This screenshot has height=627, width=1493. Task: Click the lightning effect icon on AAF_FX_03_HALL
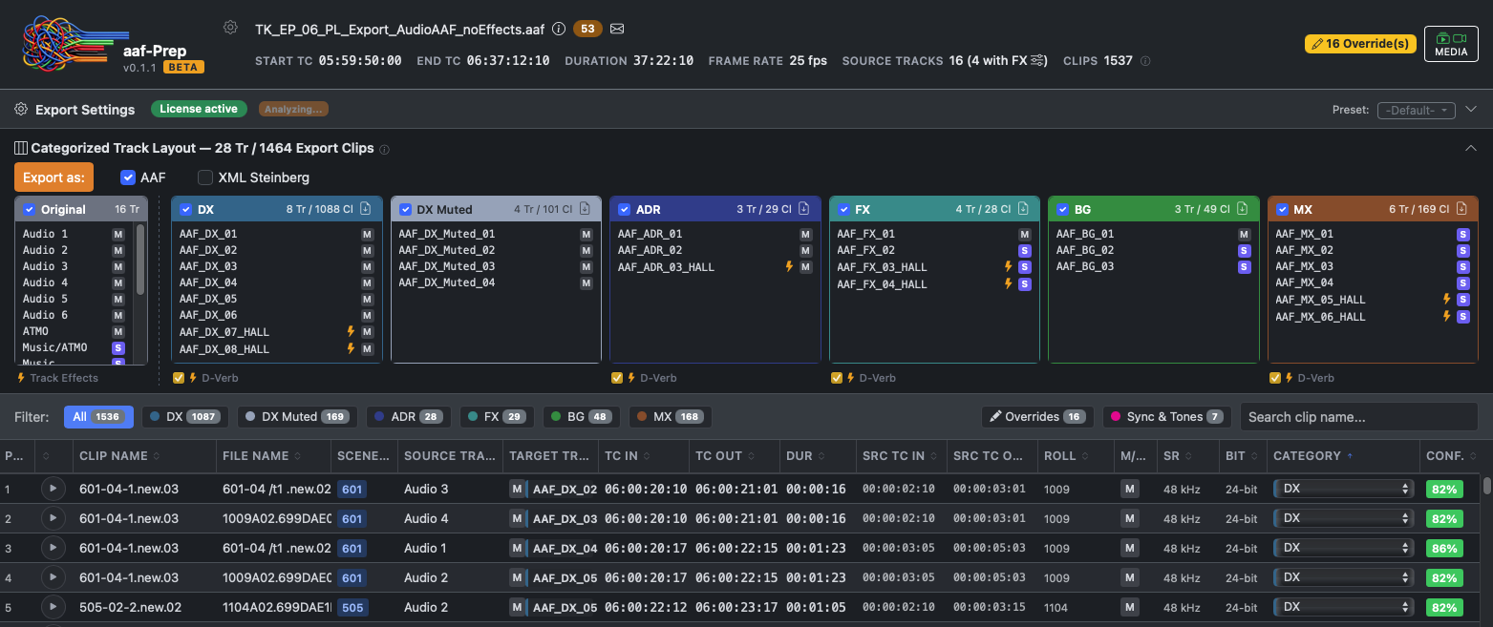(x=1009, y=267)
